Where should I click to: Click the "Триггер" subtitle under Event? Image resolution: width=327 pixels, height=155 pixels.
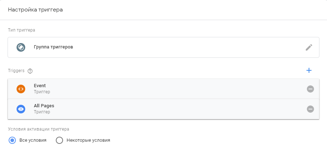coord(42,92)
